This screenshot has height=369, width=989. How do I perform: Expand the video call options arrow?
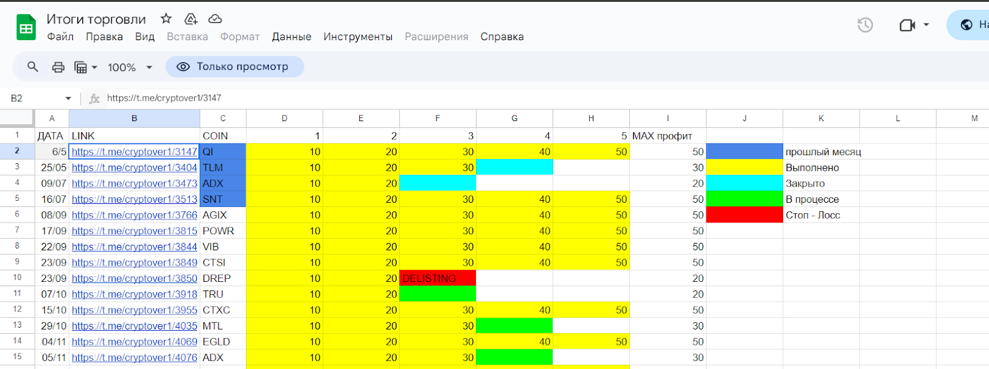926,25
